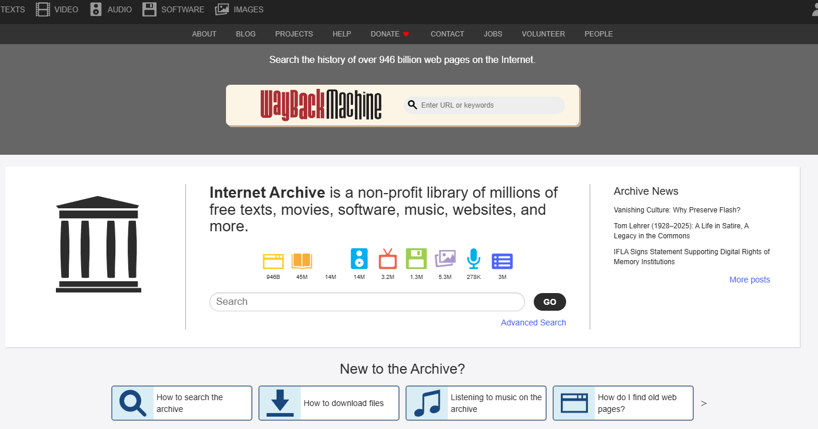Click the Internet Archive columns logo
818x429 pixels.
[x=98, y=244]
